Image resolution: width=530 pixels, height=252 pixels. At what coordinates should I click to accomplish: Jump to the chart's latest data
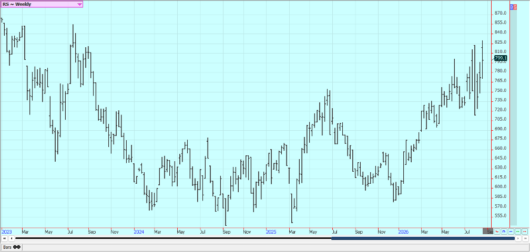(525, 238)
